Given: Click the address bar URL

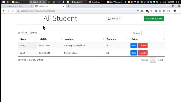Looking at the screenshot, I should click(x=38, y=11).
